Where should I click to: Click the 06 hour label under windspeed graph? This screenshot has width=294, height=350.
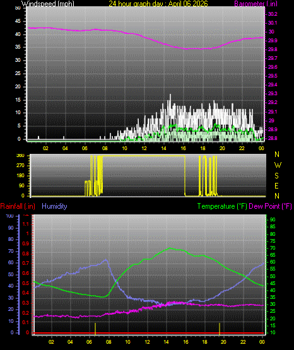click(x=85, y=148)
